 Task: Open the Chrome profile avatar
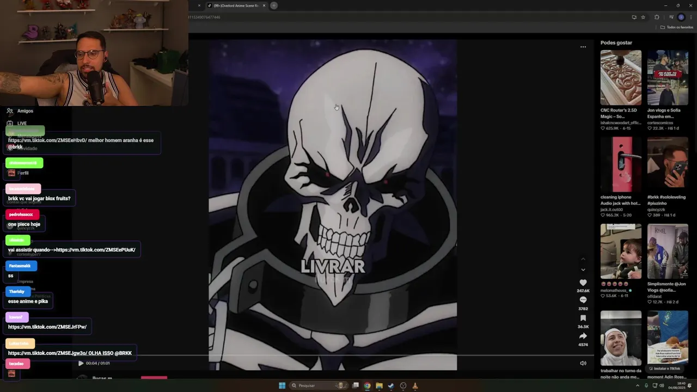click(681, 17)
